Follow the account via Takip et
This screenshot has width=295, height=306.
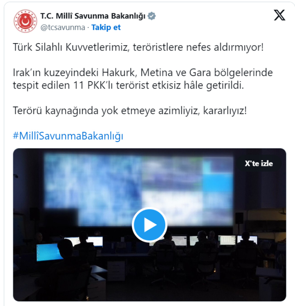106,27
